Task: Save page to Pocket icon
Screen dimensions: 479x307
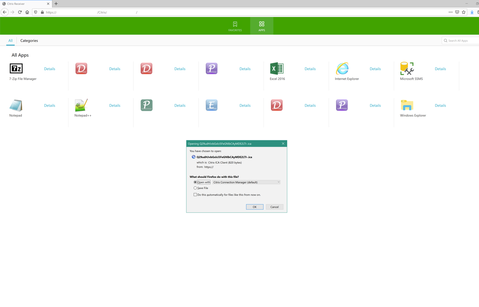Action: pos(457,12)
